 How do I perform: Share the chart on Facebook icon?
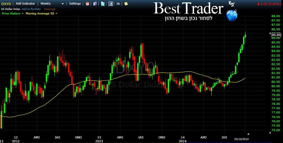[111, 4]
